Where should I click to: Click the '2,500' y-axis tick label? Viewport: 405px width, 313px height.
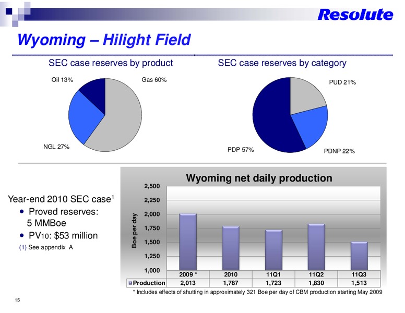152,186
